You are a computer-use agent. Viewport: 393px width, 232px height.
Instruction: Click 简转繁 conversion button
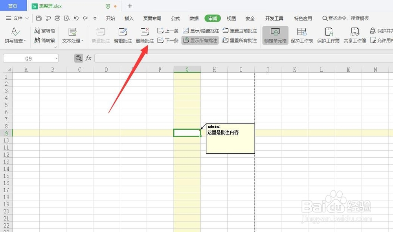(44, 41)
